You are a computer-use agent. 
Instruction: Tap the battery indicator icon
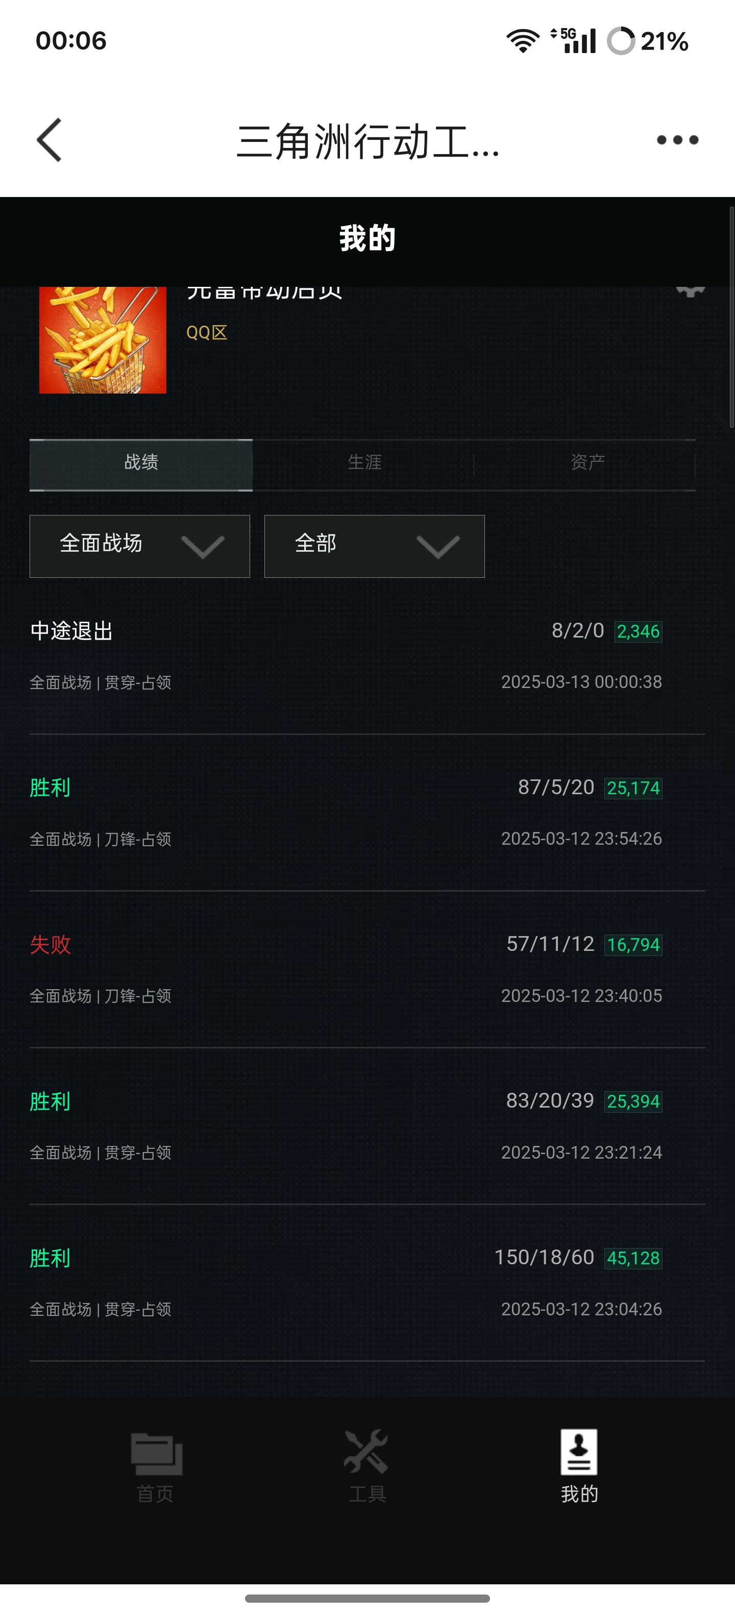[x=621, y=41]
